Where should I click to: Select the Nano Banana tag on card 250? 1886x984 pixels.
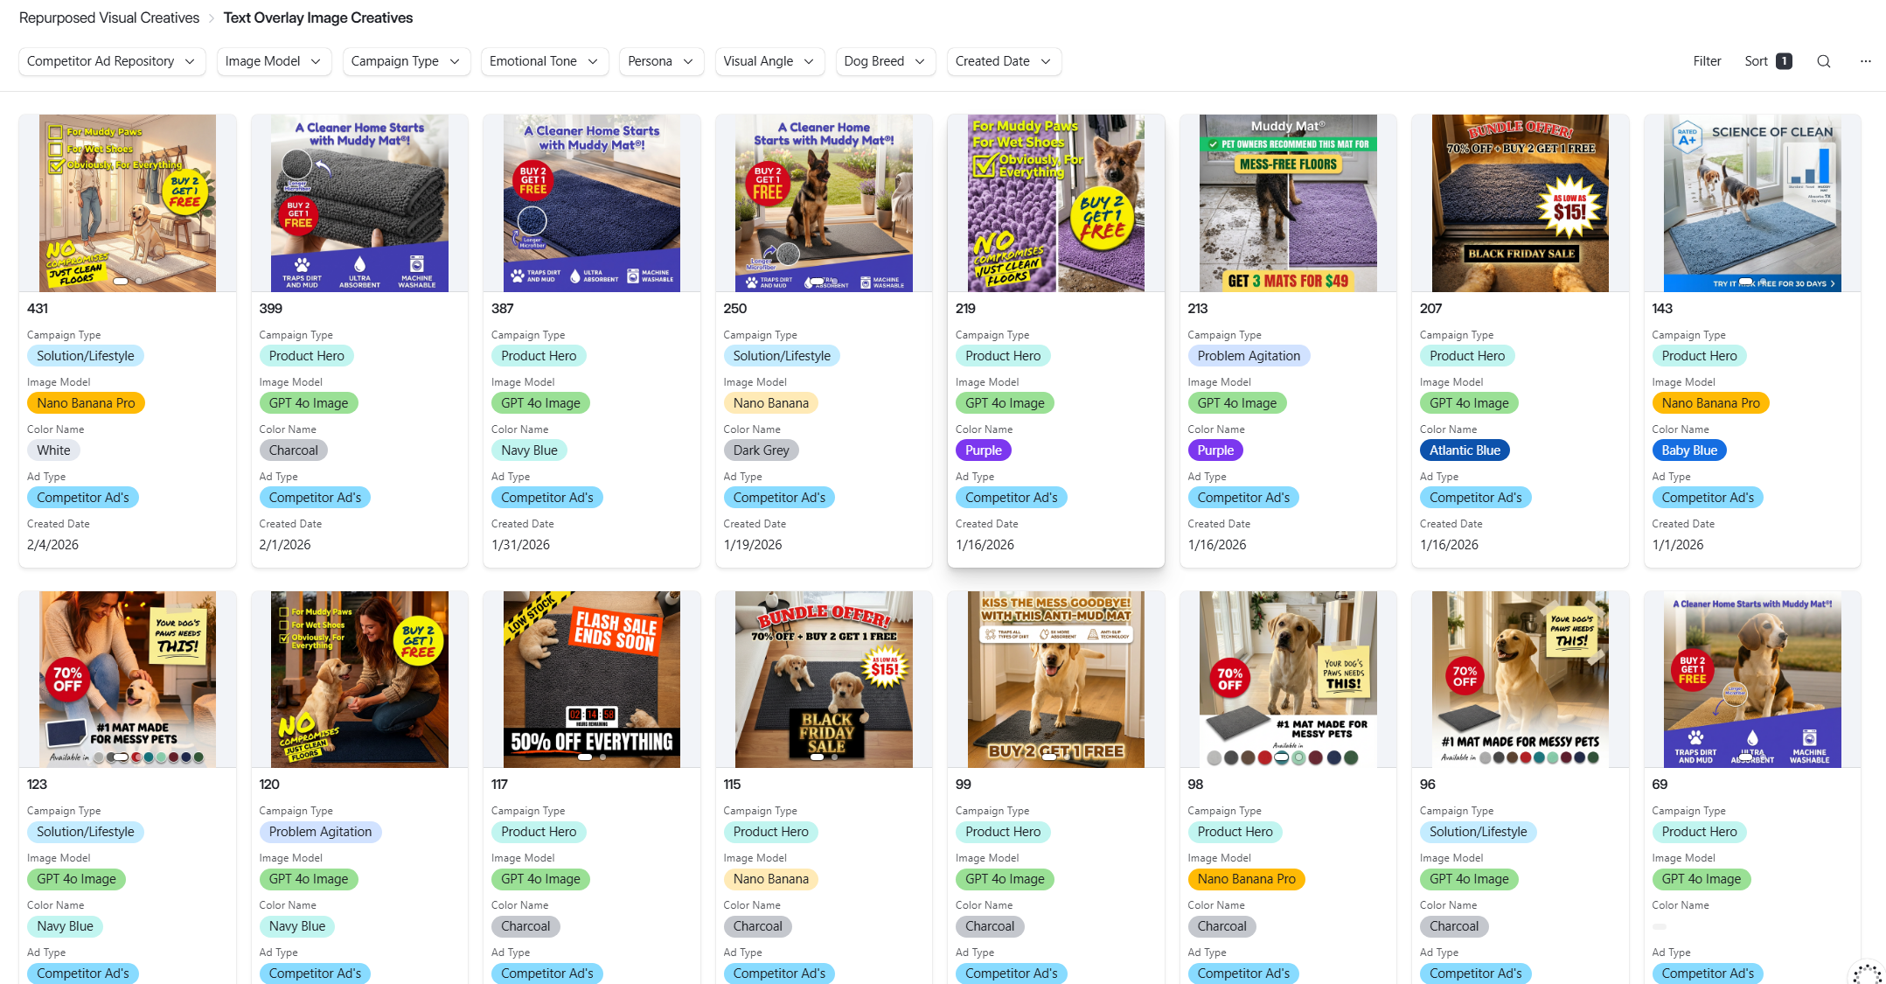click(770, 403)
